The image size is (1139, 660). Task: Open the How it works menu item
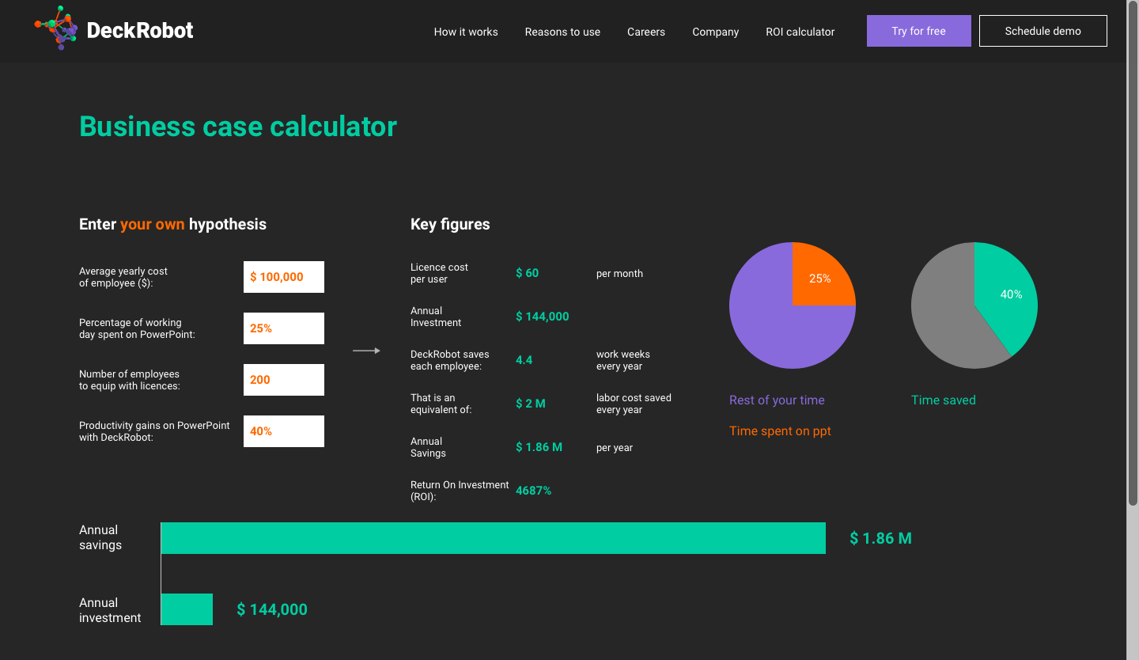466,32
